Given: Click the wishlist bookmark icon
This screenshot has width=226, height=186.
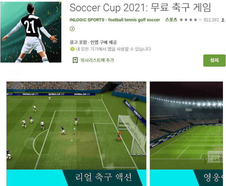Looking at the screenshot, I should coord(75,60).
